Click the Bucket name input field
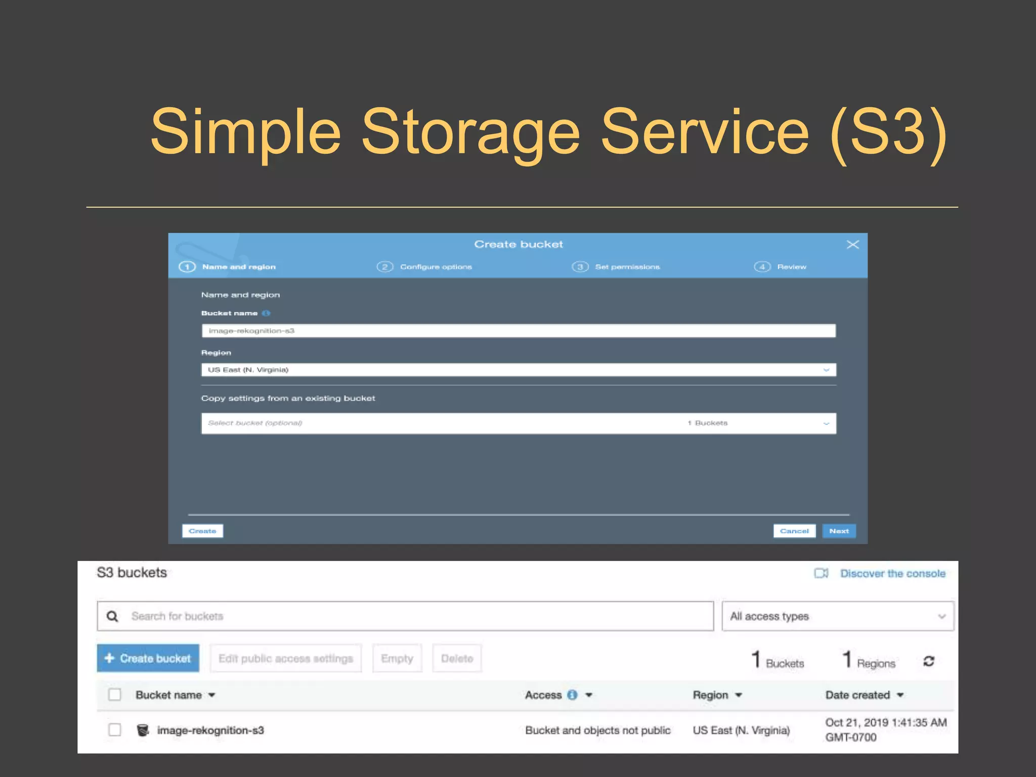Image resolution: width=1036 pixels, height=777 pixels. (519, 331)
